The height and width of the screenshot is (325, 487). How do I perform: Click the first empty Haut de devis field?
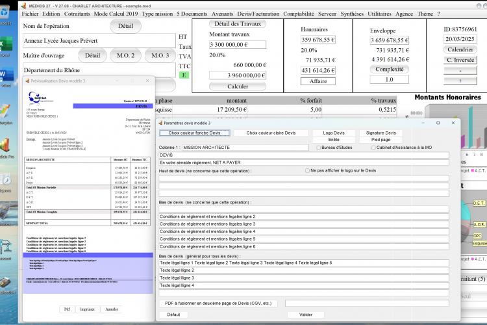pos(304,179)
